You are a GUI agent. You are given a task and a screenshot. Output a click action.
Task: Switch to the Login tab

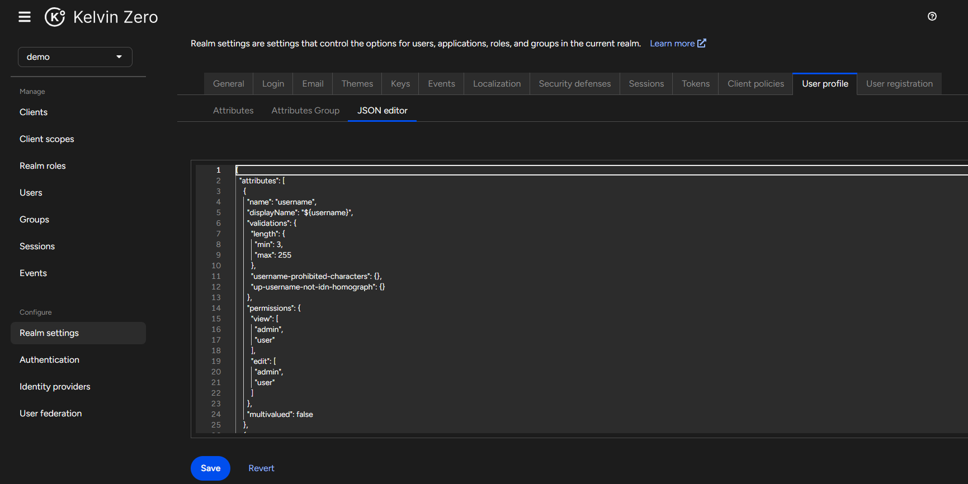point(273,84)
